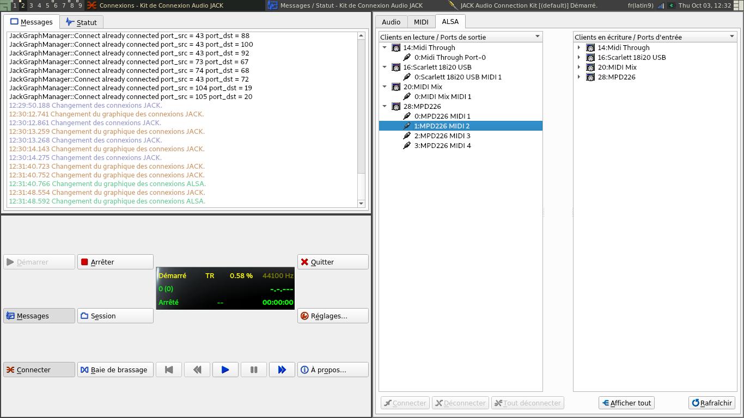Expand the 20:MIDI Mix input client

(579, 67)
